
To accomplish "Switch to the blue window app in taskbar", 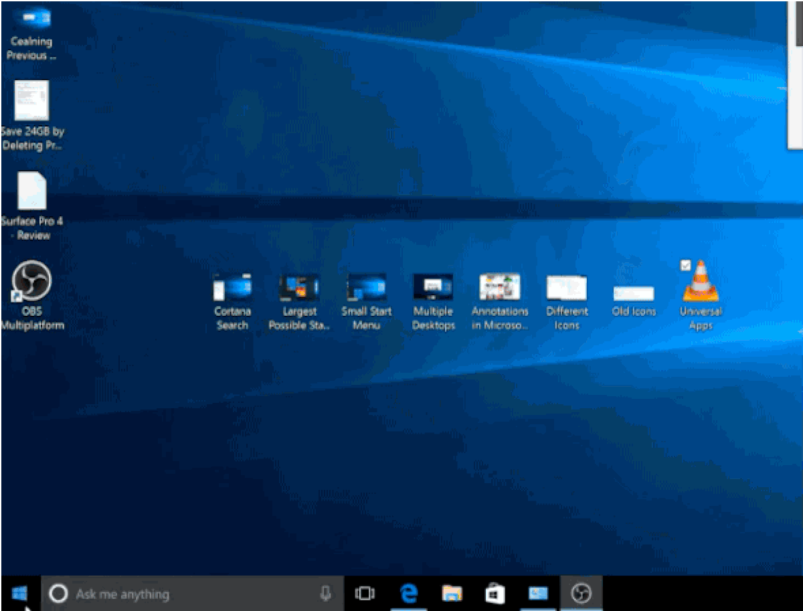I will [538, 593].
